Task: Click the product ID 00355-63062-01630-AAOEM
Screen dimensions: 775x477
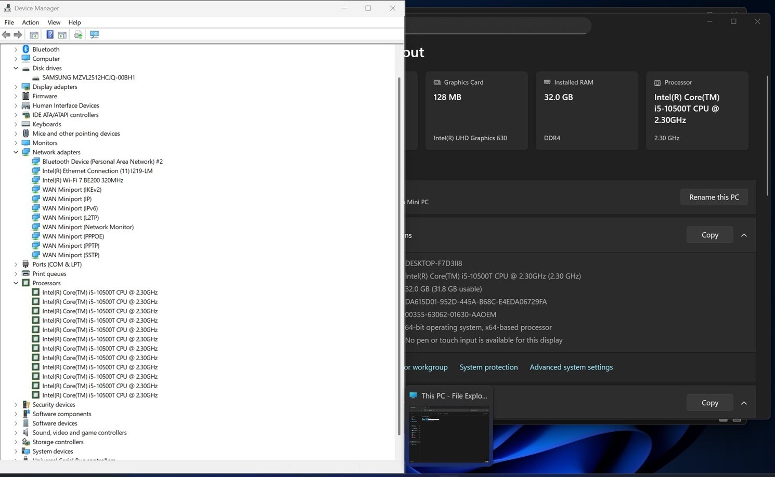Action: coord(451,314)
